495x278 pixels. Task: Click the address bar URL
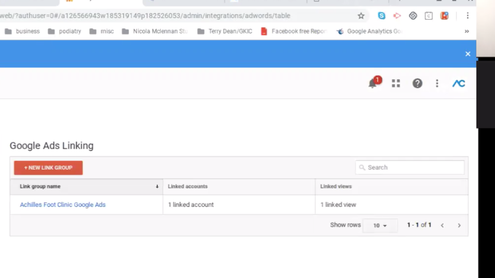pos(145,16)
